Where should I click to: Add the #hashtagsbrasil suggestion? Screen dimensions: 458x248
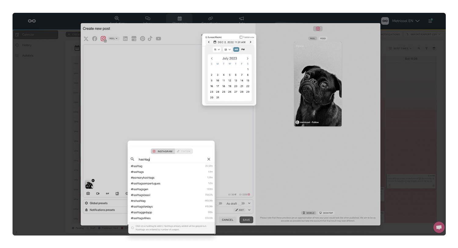[172, 195]
